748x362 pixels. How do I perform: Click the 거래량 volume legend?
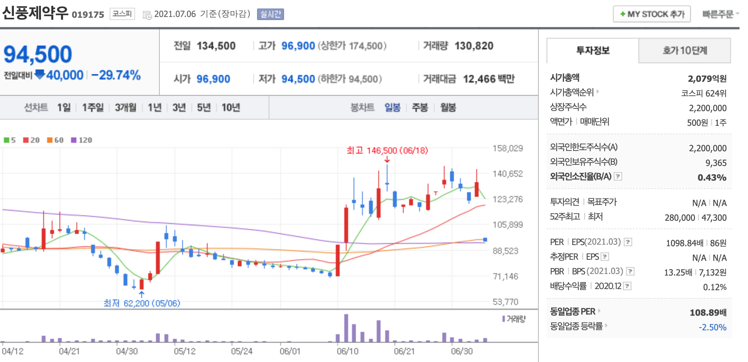point(514,319)
